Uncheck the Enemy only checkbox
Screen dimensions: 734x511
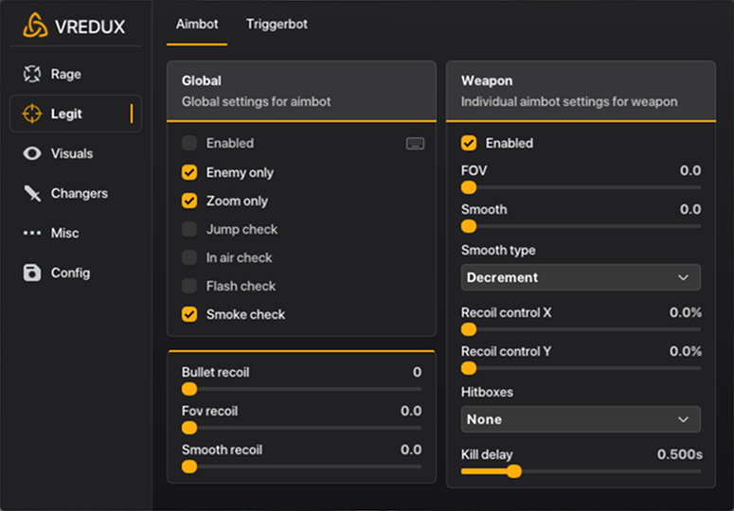coord(189,172)
